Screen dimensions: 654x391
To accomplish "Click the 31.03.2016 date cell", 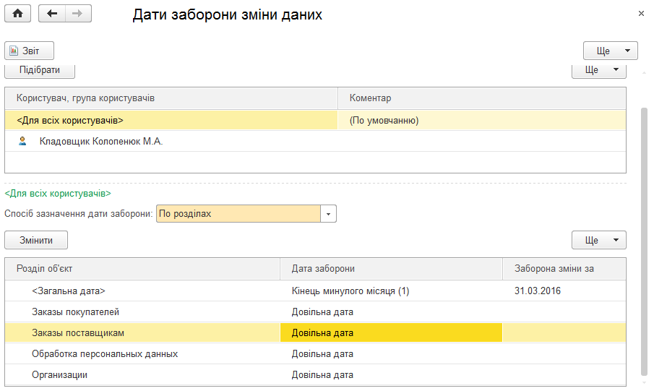I will (564, 291).
